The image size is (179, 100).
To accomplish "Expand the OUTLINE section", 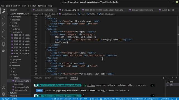I will (x=13, y=93).
